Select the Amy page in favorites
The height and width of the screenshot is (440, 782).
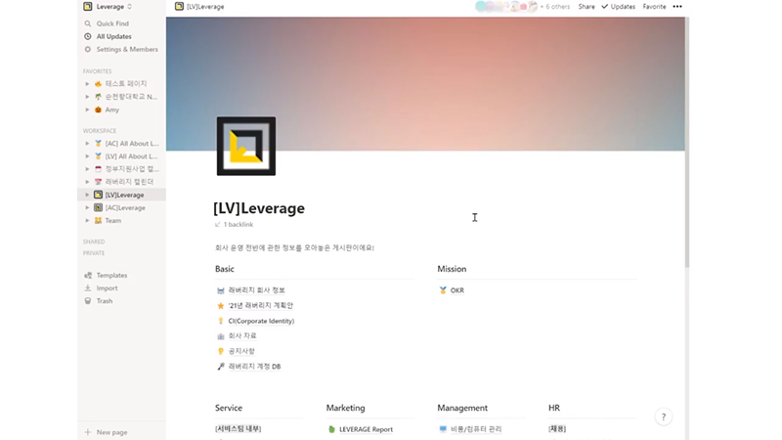pyautogui.click(x=111, y=110)
